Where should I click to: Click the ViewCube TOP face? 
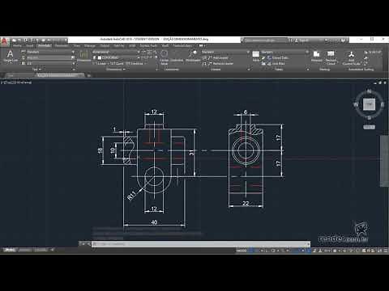pos(369,104)
